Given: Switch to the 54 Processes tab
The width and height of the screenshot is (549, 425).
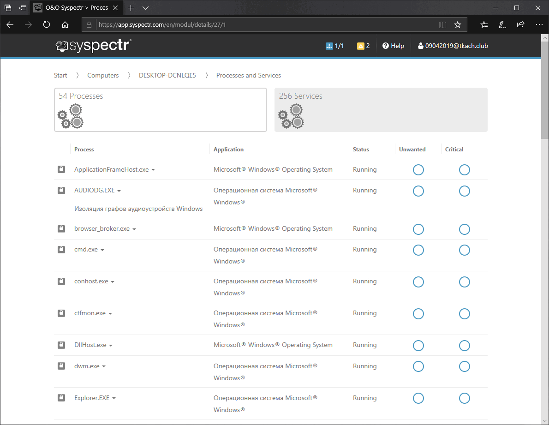Looking at the screenshot, I should coord(161,110).
